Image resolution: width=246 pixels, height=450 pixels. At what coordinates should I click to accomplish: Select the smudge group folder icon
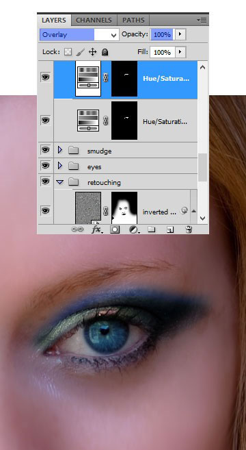(x=74, y=150)
